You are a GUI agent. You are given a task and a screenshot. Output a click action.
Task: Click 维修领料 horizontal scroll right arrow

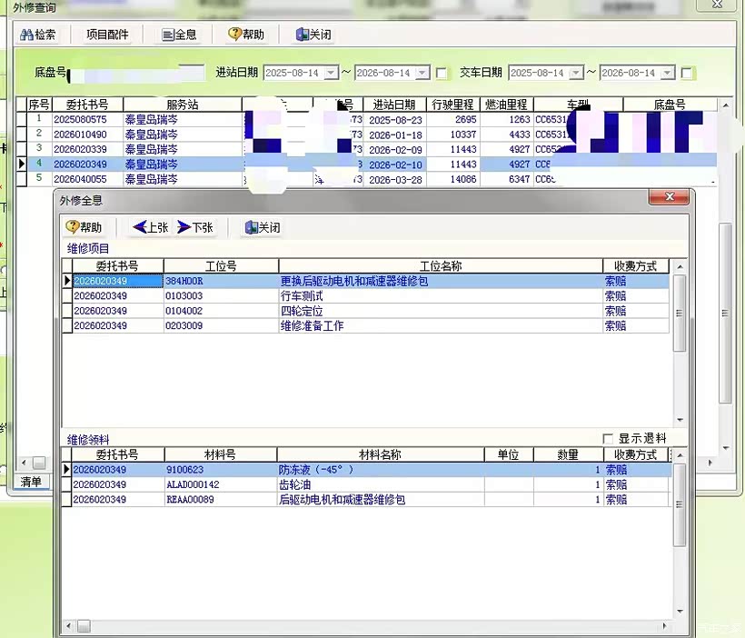point(665,625)
